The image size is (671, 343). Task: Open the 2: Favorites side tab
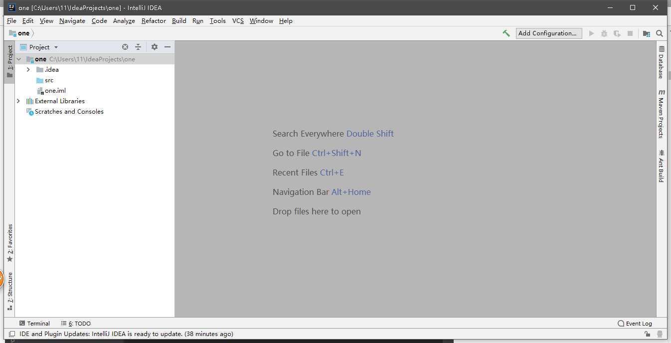9,243
